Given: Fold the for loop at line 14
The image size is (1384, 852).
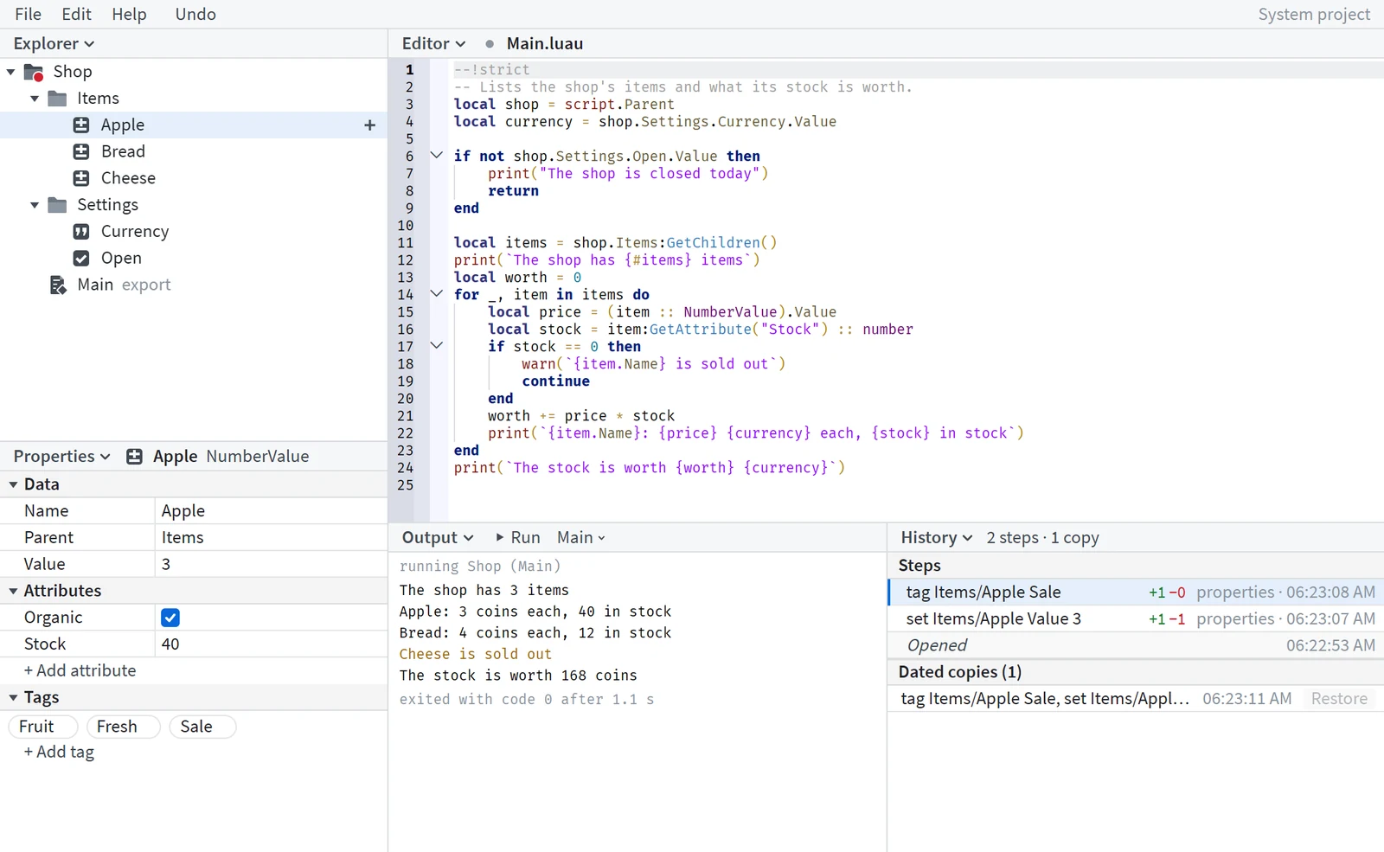Looking at the screenshot, I should tap(437, 294).
